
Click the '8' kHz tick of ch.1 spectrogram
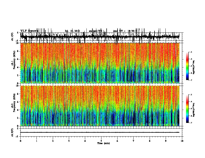pos(18,51)
